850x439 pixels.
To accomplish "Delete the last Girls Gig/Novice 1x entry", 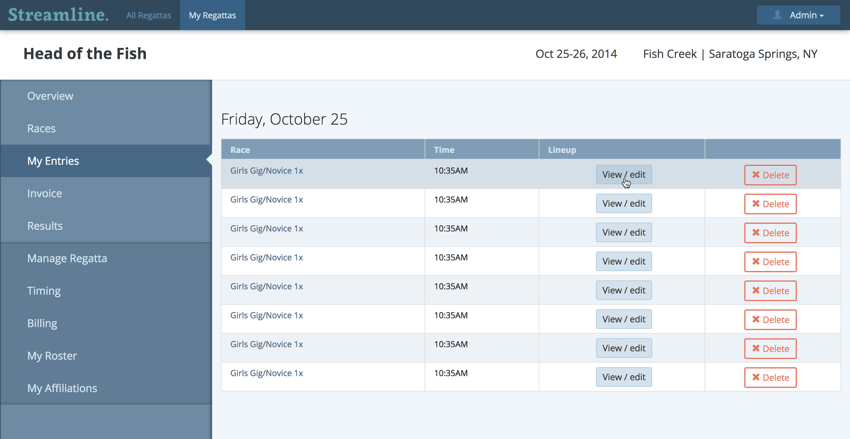I will (x=770, y=377).
